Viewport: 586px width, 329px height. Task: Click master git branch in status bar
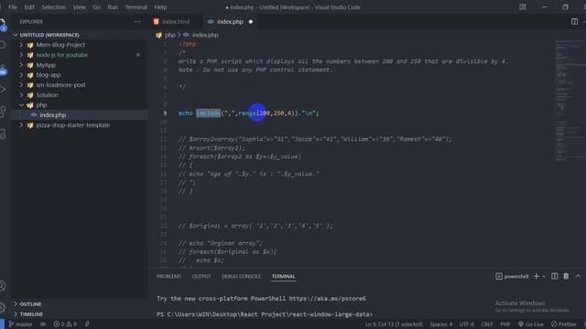[20, 324]
